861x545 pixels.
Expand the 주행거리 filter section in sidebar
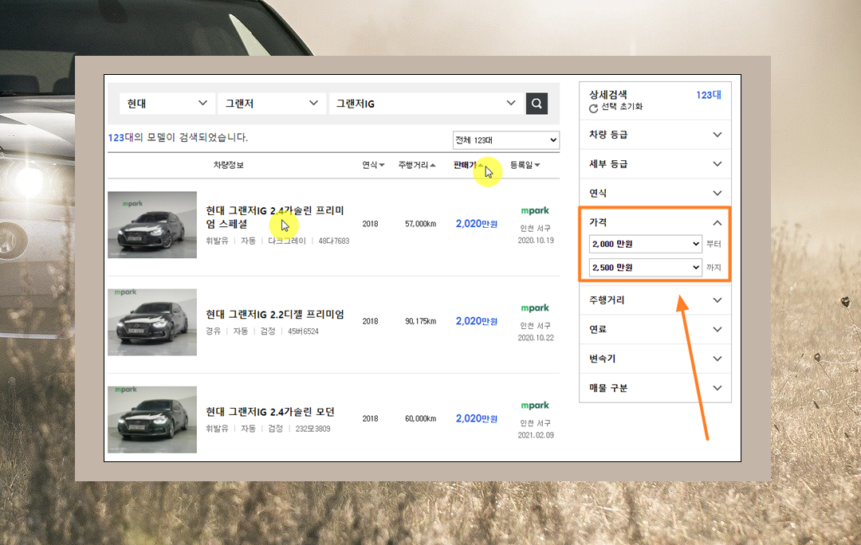click(655, 300)
